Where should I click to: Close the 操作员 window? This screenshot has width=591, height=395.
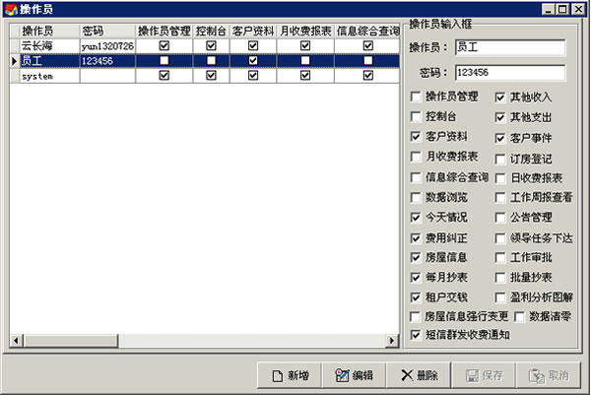[578, 9]
